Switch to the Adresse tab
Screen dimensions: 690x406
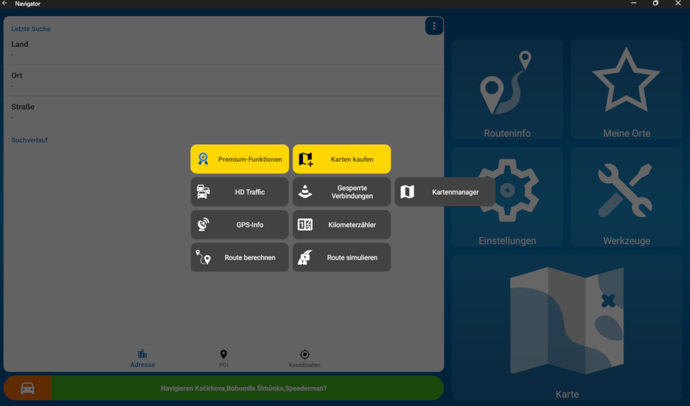coord(142,358)
